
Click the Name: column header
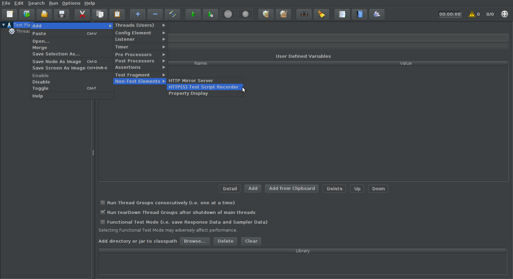201,63
